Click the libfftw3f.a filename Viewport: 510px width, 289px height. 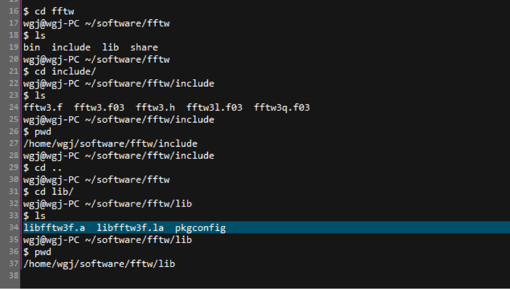coord(54,228)
